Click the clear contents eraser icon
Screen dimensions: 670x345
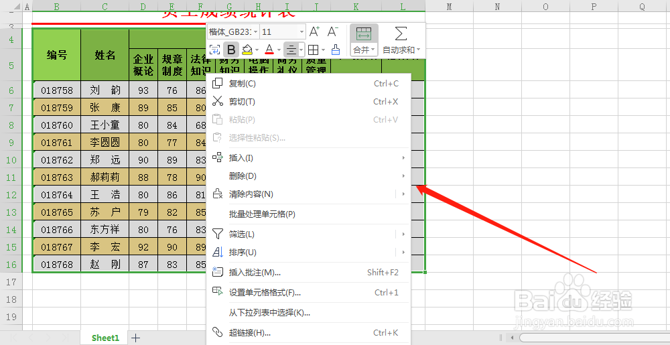pos(218,194)
